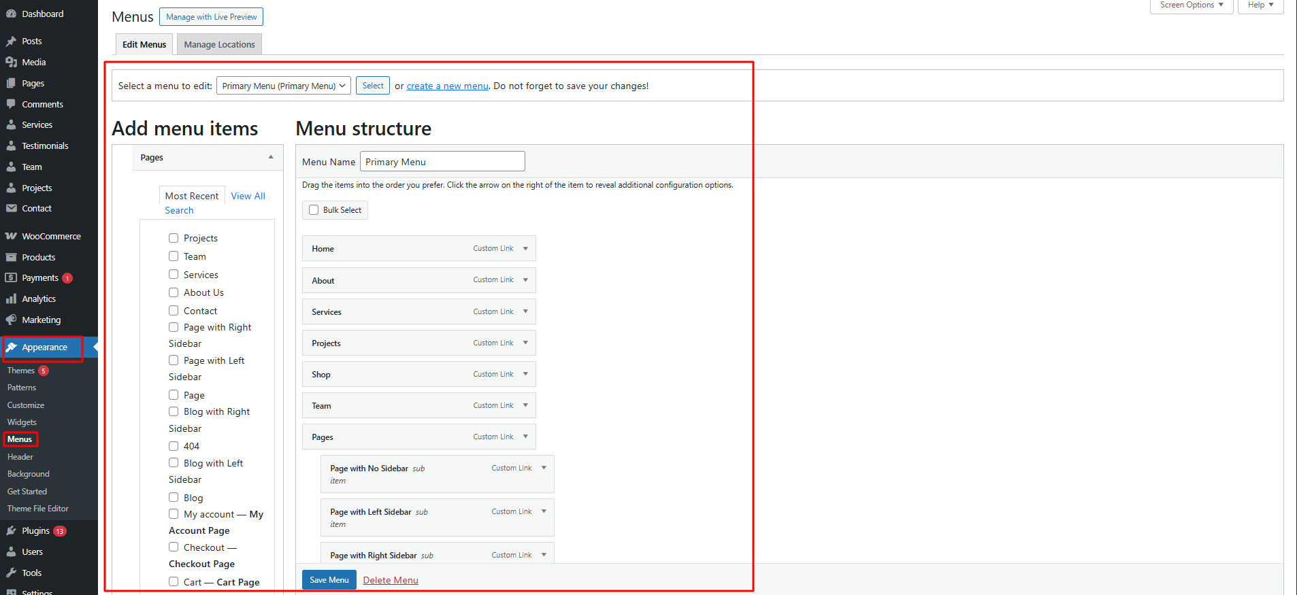
Task: Open the Screen Options panel
Action: (x=1192, y=5)
